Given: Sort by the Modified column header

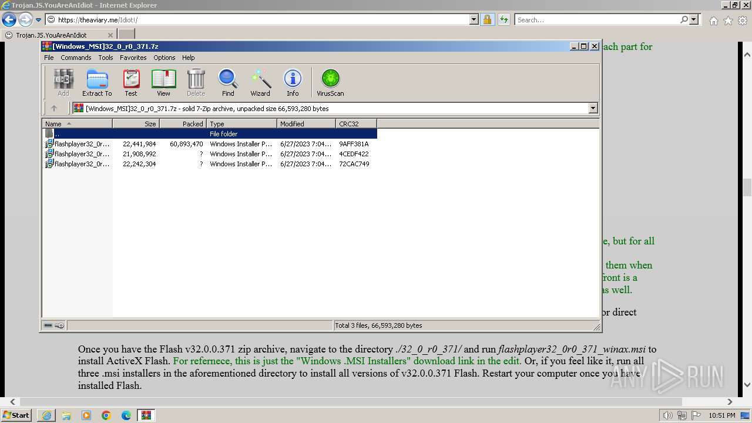Looking at the screenshot, I should click(x=307, y=123).
